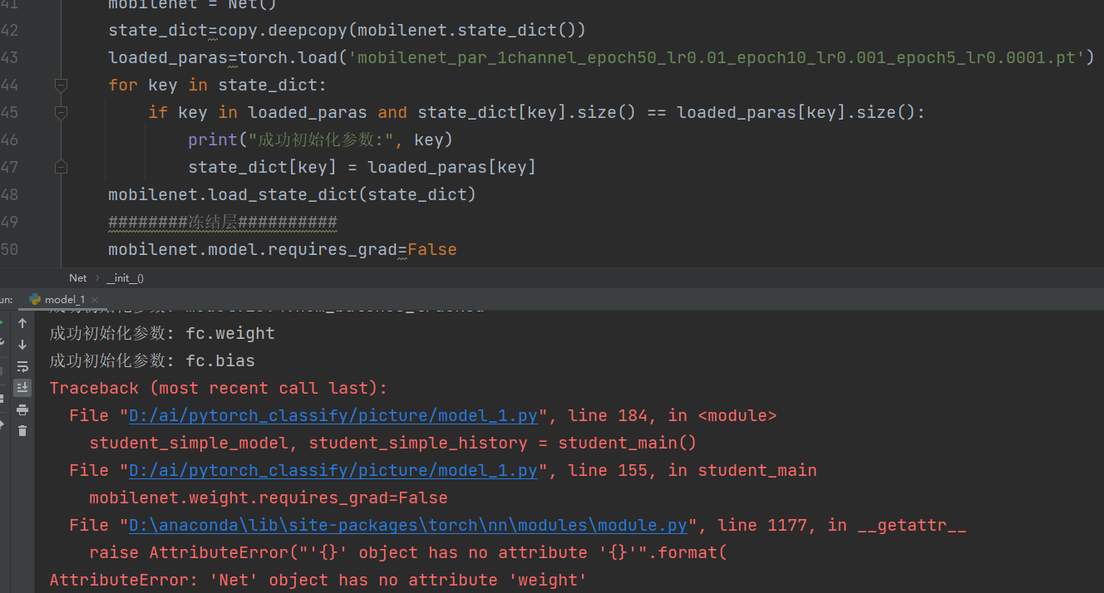Click the green Rerun icon
Image resolution: width=1104 pixels, height=593 pixels.
(2, 323)
